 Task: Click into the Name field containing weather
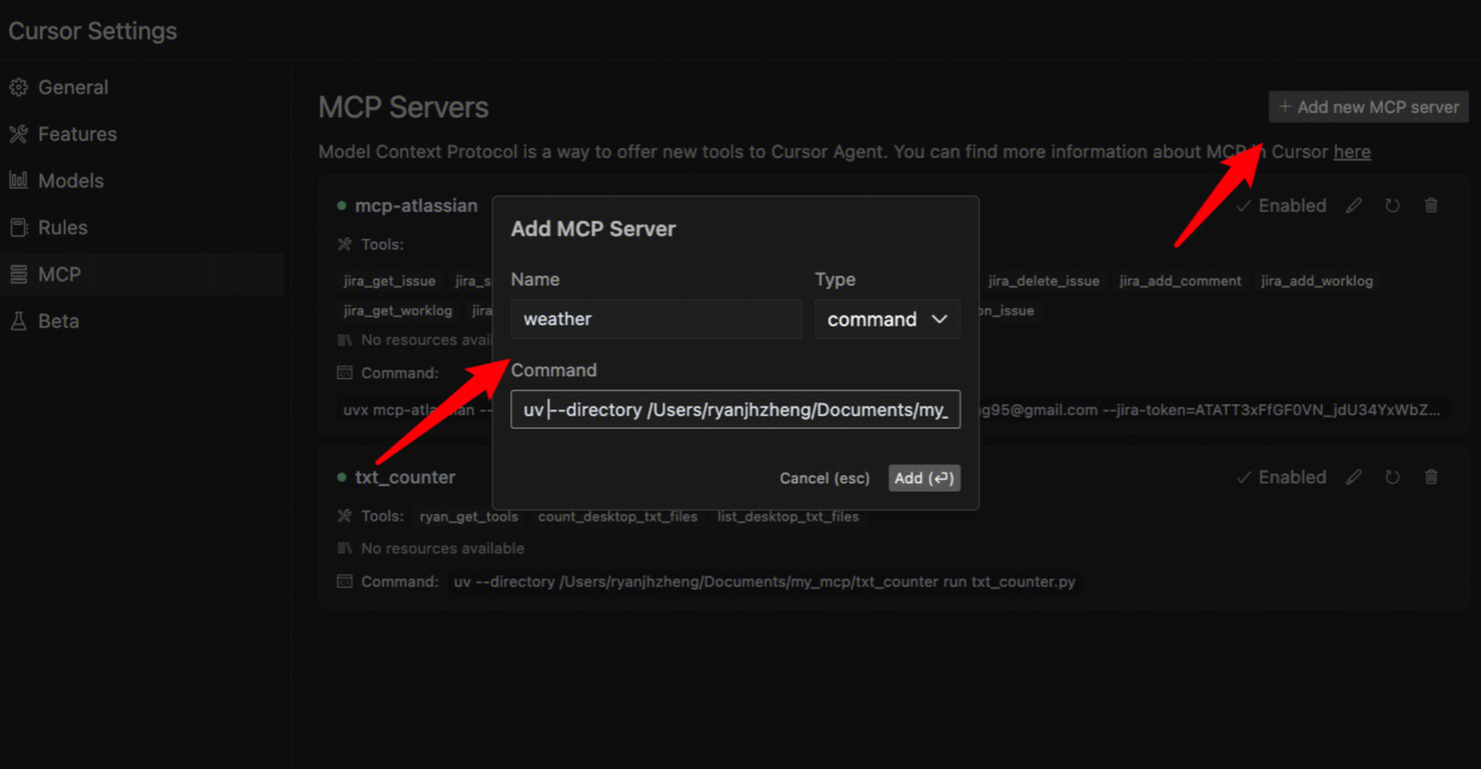656,319
